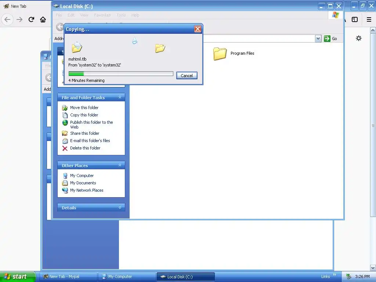This screenshot has width=376, height=282.
Task: Click the Copy this folder icon
Action: tap(65, 115)
